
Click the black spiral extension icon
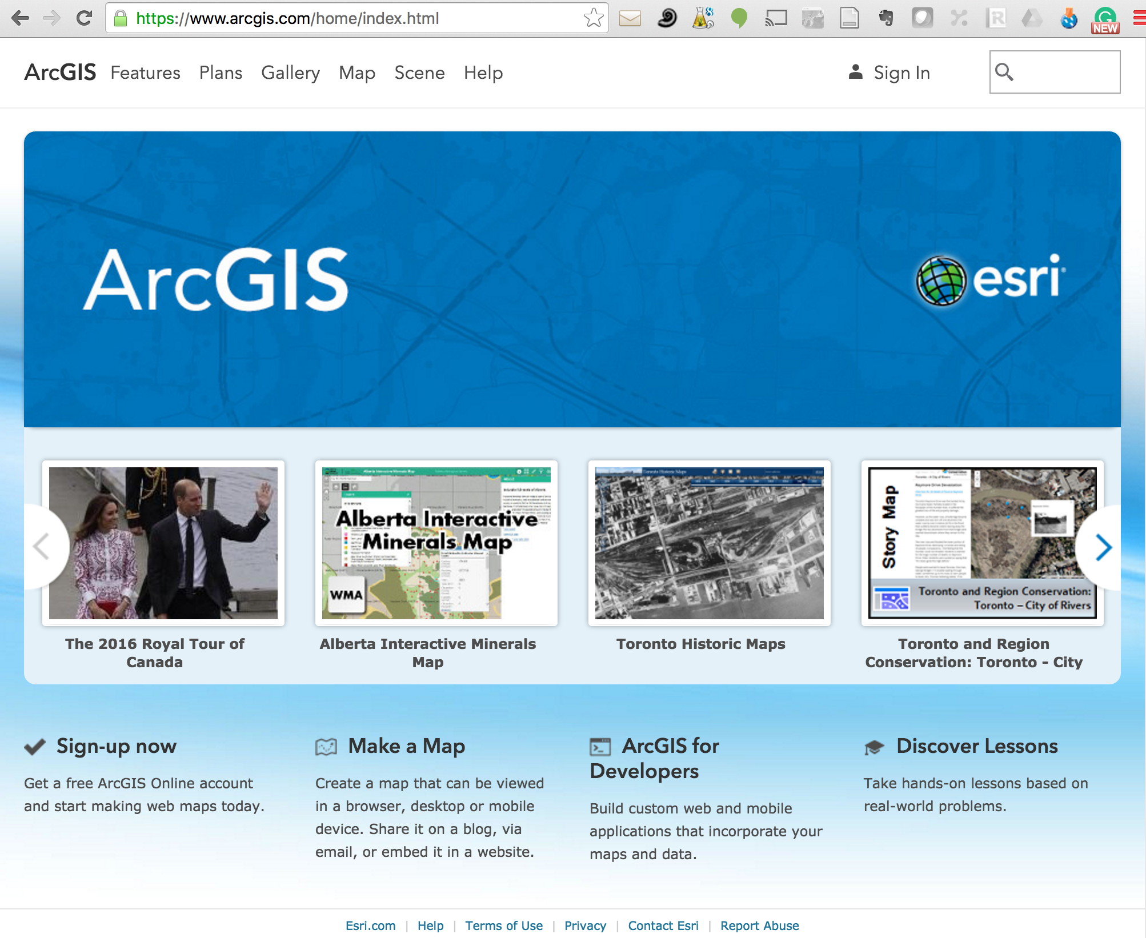pyautogui.click(x=667, y=18)
